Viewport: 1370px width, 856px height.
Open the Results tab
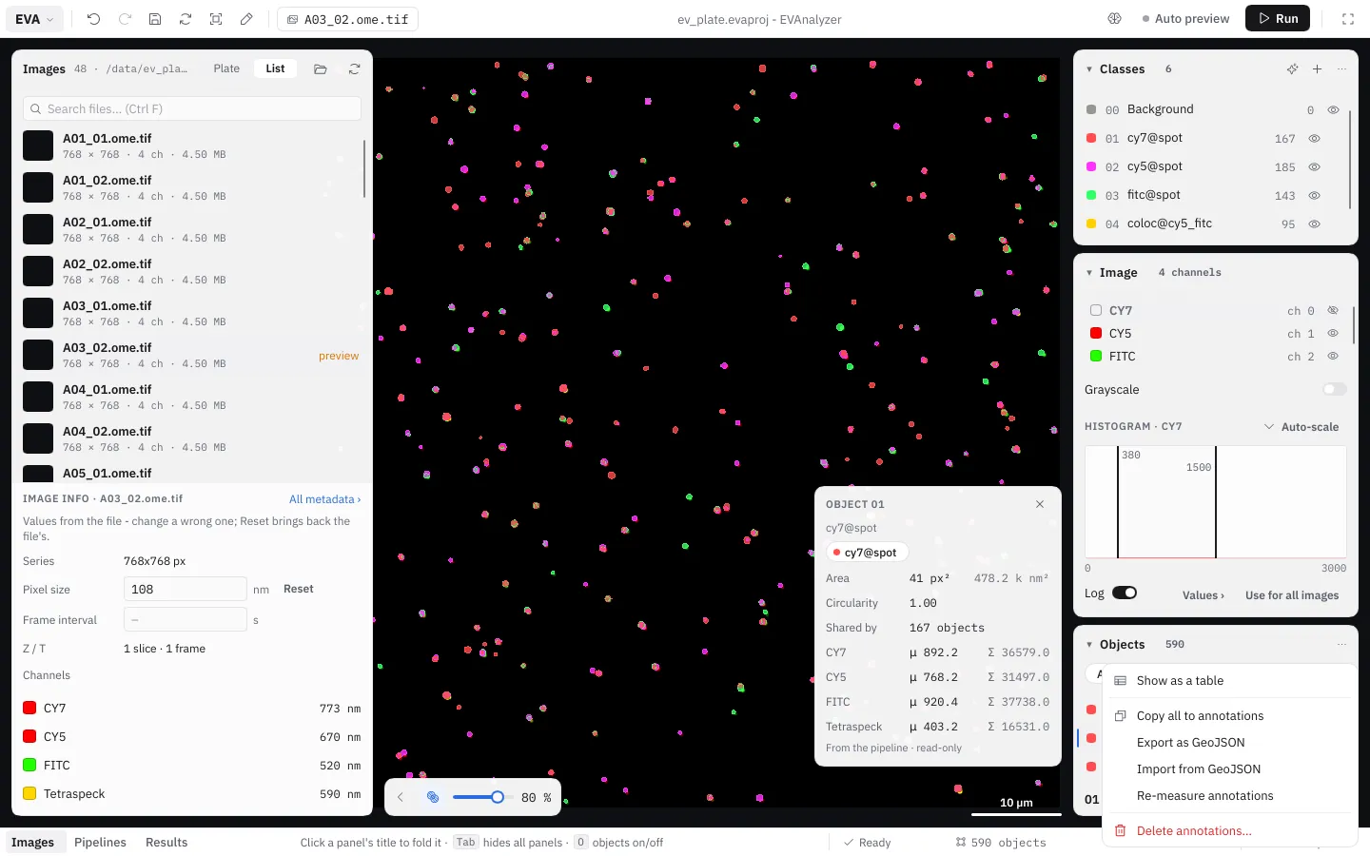pos(166,842)
